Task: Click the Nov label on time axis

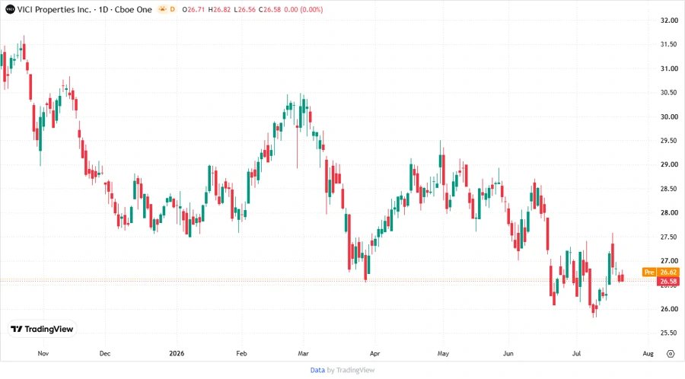Action: click(43, 353)
